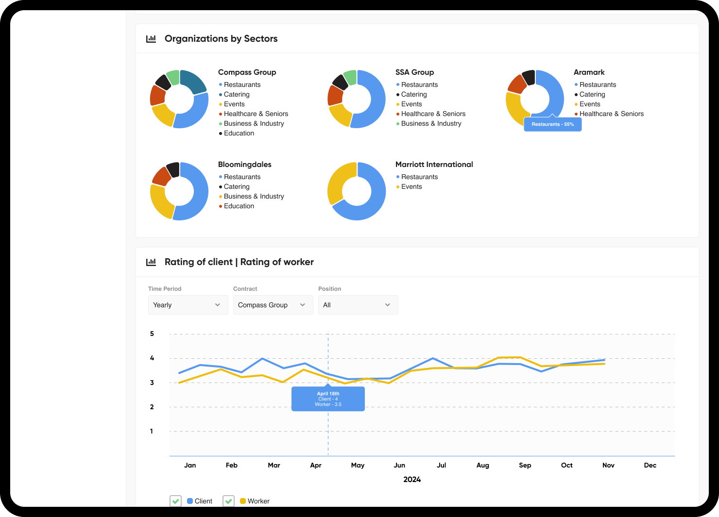
Task: Click Education in the Bloomingdales legend
Action: pos(239,206)
